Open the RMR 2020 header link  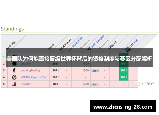(77, 42)
